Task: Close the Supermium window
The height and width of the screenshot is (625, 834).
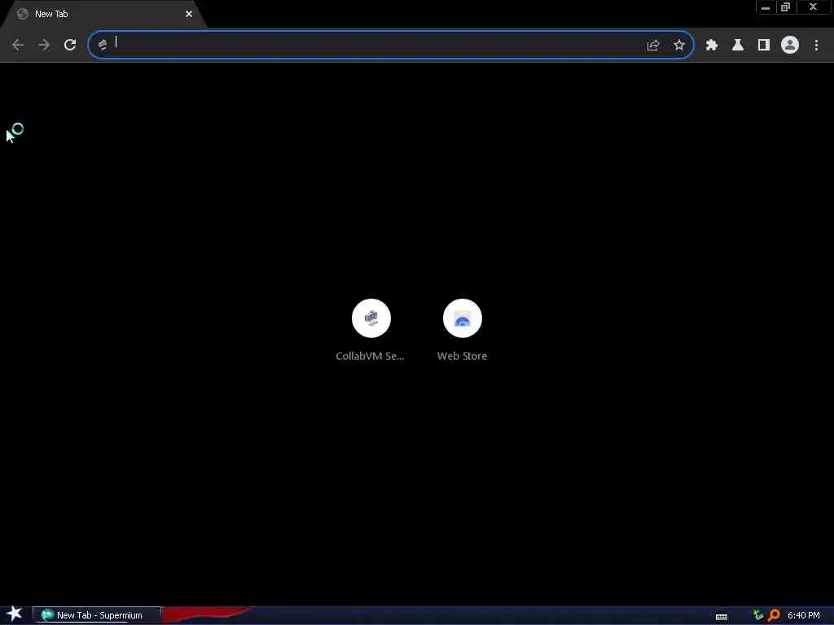Action: tap(813, 7)
